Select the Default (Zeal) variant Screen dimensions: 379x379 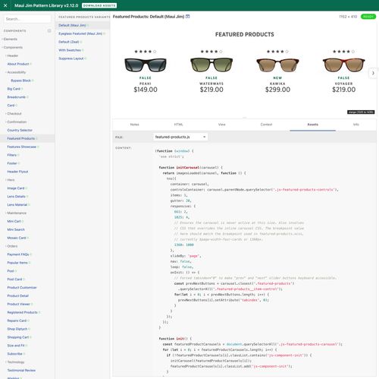click(69, 42)
